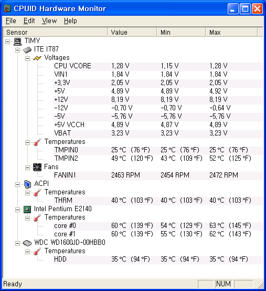Collapse the ACPI node

point(17,184)
